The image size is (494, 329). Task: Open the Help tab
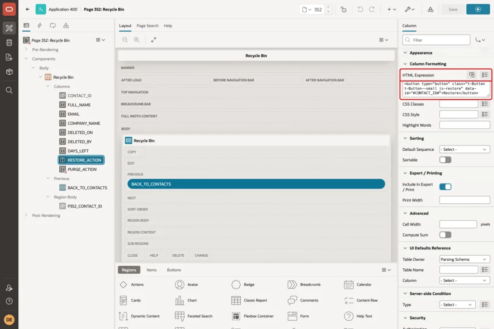168,26
